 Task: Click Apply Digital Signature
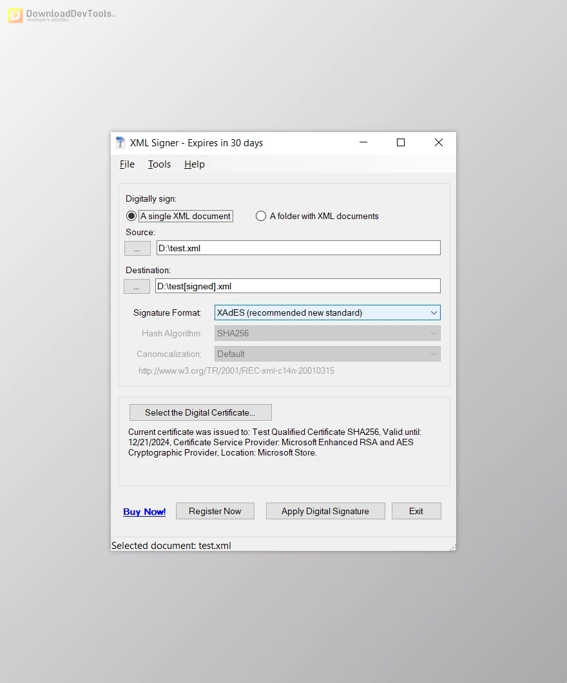click(325, 511)
